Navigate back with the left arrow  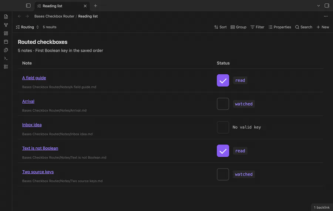(x=19, y=16)
